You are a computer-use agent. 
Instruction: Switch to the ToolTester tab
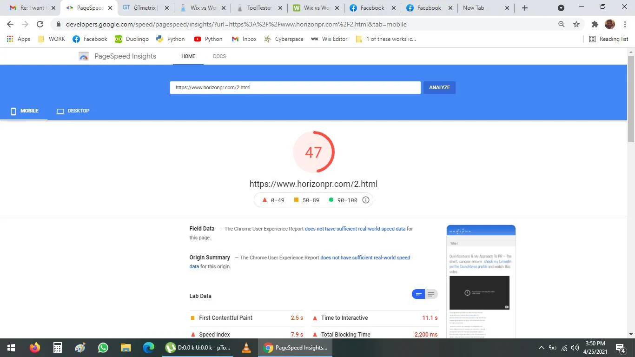coord(259,8)
